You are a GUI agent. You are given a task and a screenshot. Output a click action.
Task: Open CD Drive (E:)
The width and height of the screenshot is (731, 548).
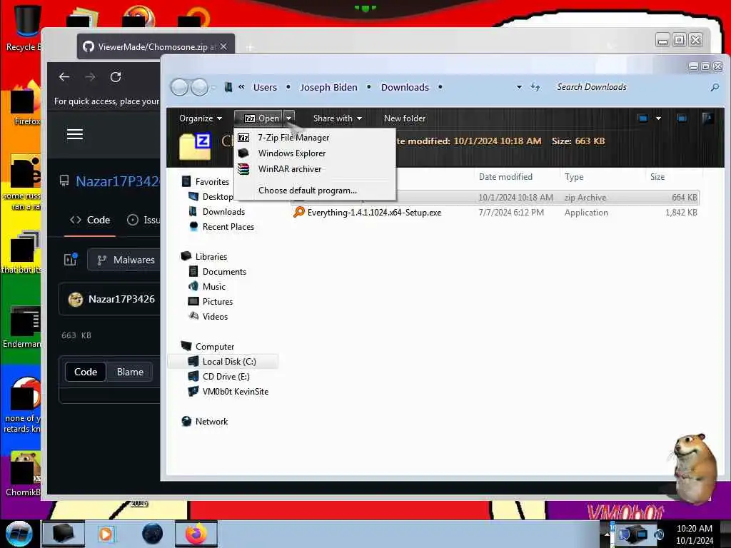coord(226,377)
